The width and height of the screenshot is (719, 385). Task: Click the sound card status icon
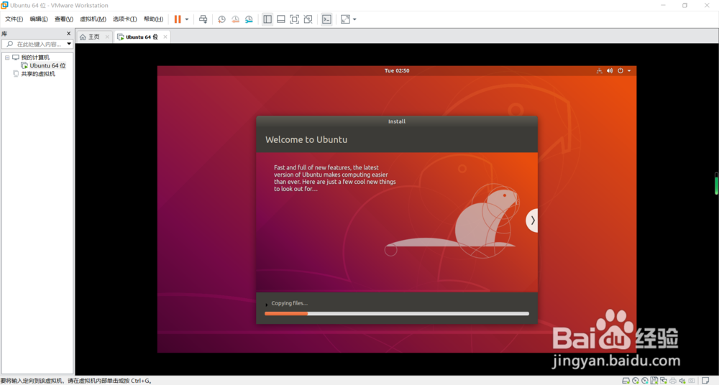(682, 381)
